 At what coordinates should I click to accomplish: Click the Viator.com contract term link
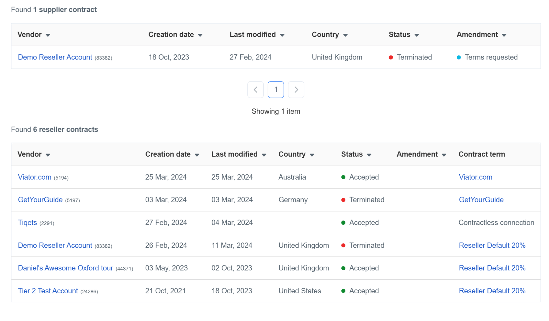(x=475, y=177)
